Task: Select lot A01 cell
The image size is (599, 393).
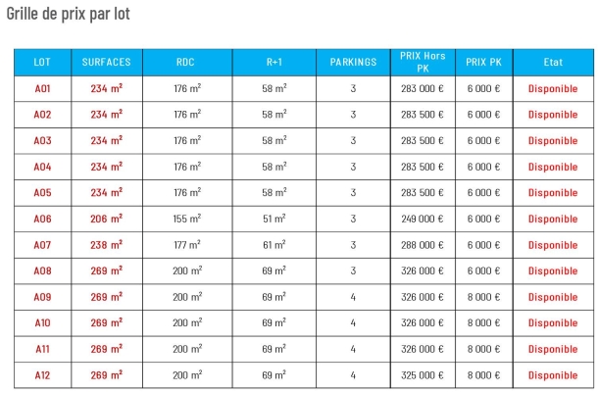Action: 42,88
